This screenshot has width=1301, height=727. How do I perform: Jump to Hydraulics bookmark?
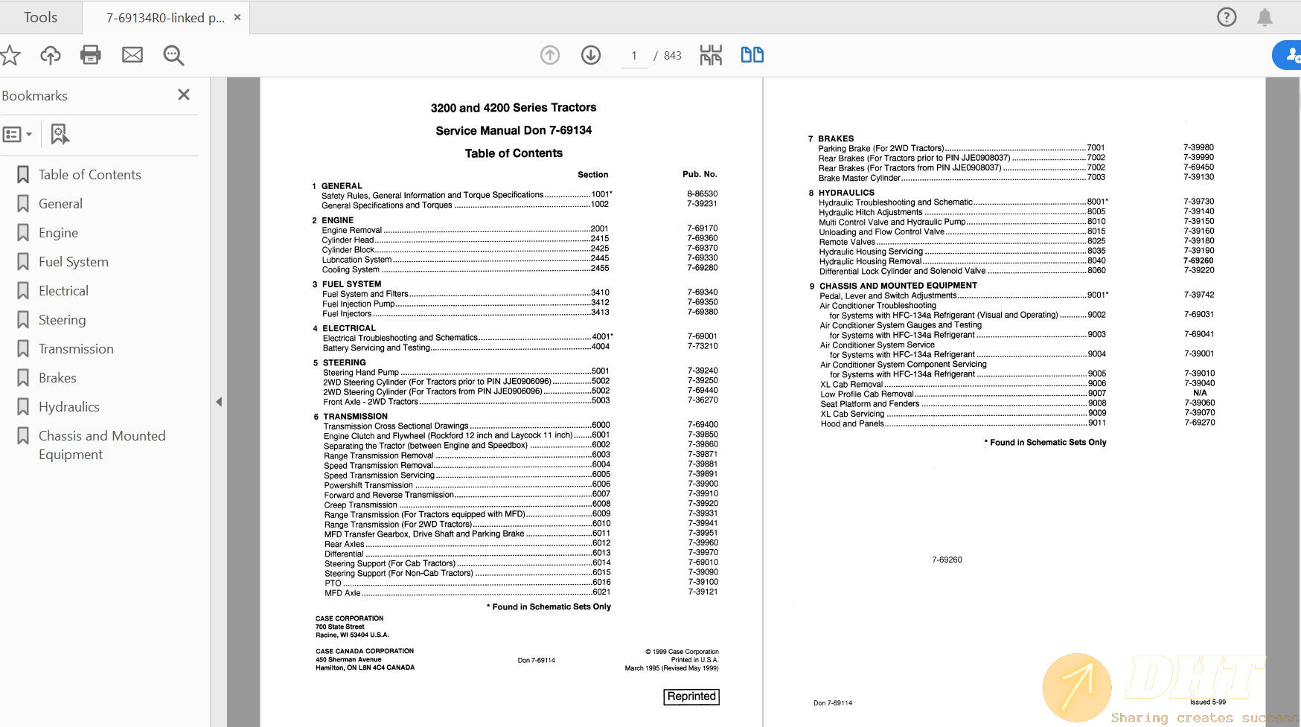68,407
